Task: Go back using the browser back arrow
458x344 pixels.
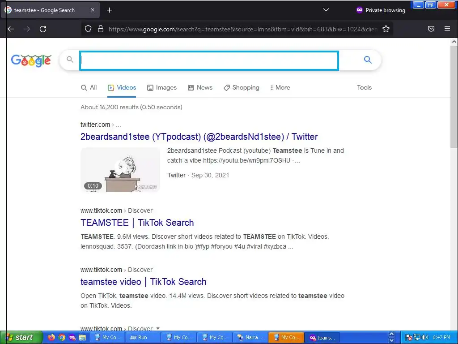Action: pyautogui.click(x=11, y=29)
